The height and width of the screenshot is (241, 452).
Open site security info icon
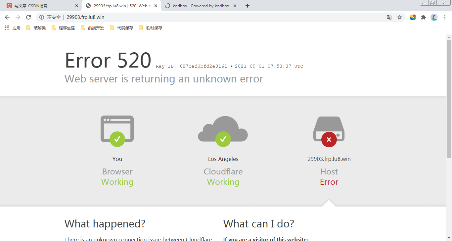tap(42, 17)
